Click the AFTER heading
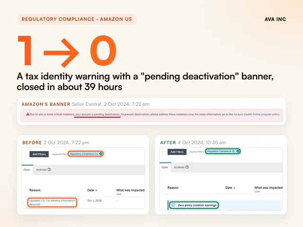The height and width of the screenshot is (227, 303). click(168, 143)
